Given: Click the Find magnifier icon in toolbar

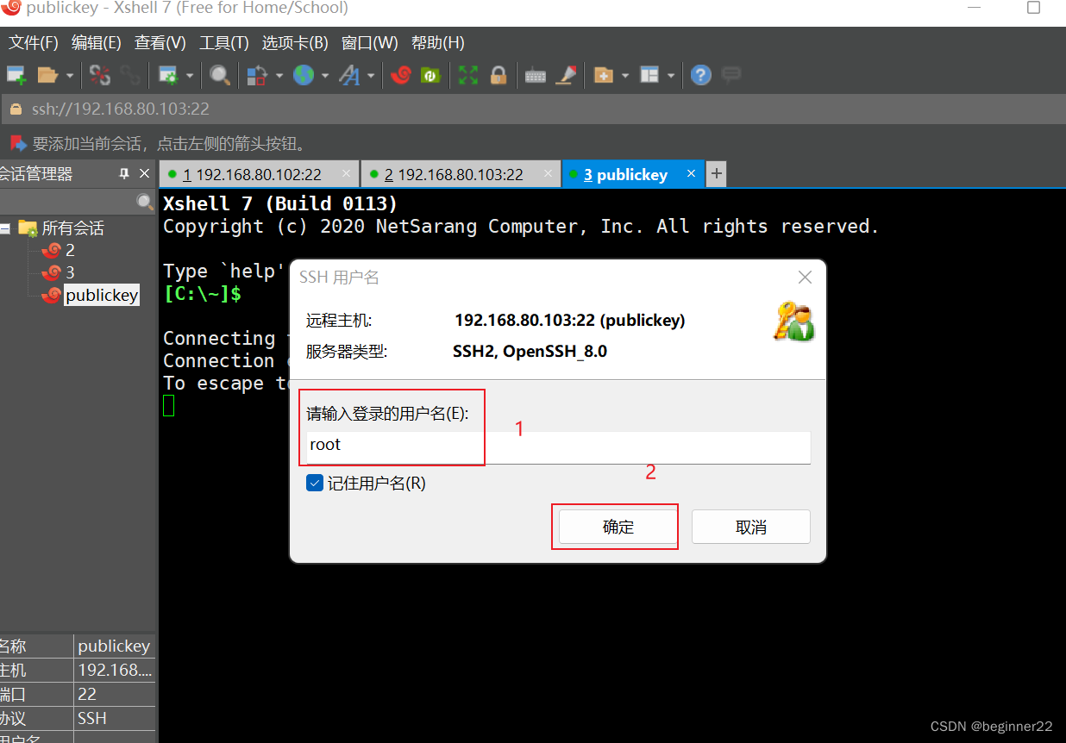Looking at the screenshot, I should click(220, 76).
